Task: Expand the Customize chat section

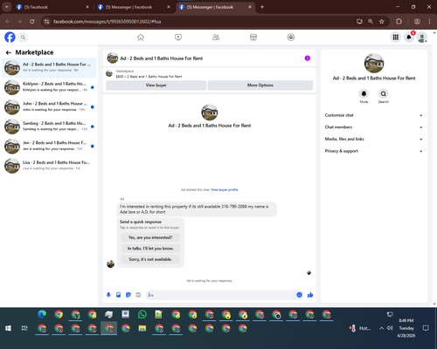Action: tap(374, 115)
